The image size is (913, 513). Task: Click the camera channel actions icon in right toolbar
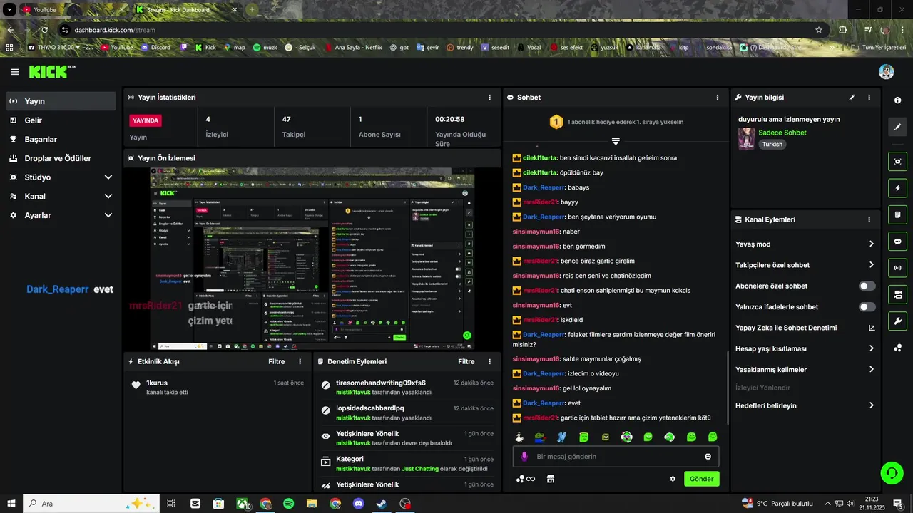point(898,294)
